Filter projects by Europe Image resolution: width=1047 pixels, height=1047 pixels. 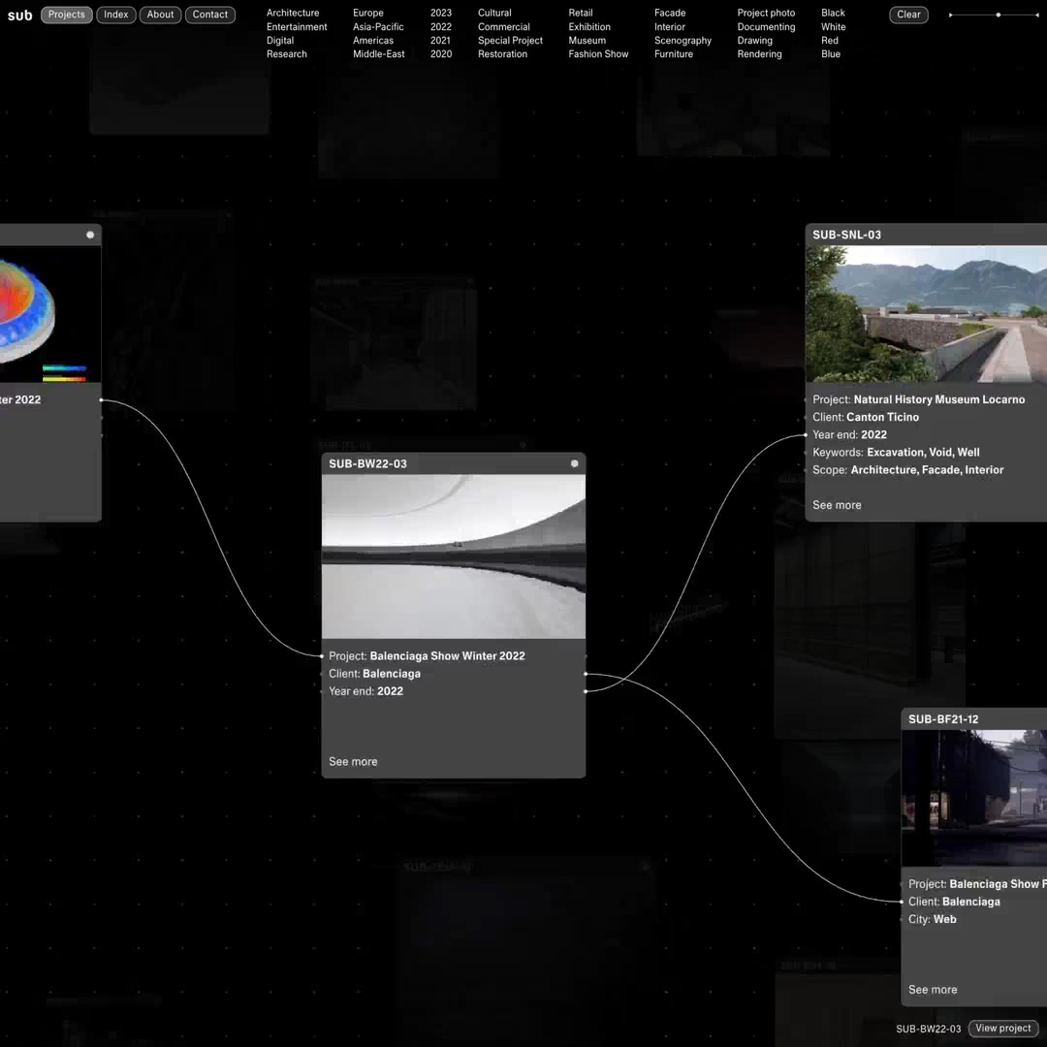coord(368,13)
